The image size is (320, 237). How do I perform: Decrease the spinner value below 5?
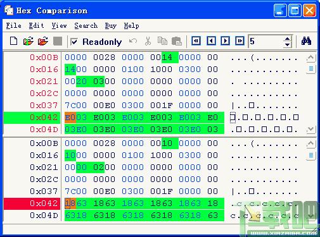pyautogui.click(x=287, y=44)
